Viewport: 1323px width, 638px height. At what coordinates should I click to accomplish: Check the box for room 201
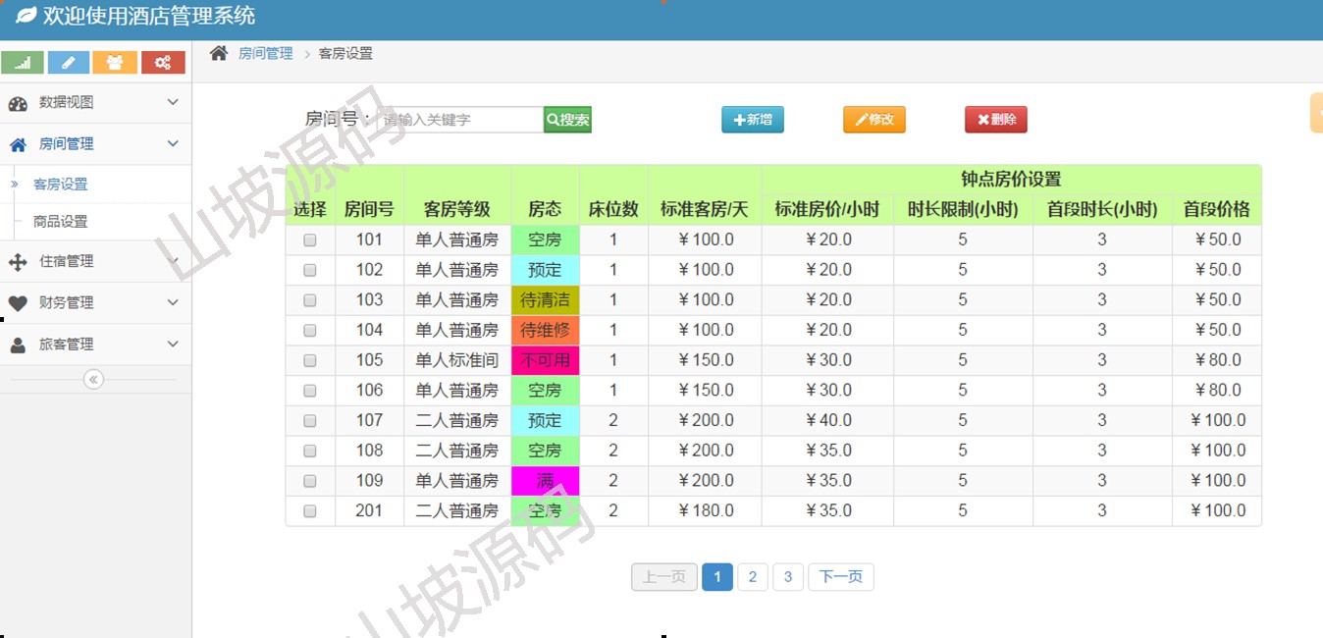(x=310, y=511)
